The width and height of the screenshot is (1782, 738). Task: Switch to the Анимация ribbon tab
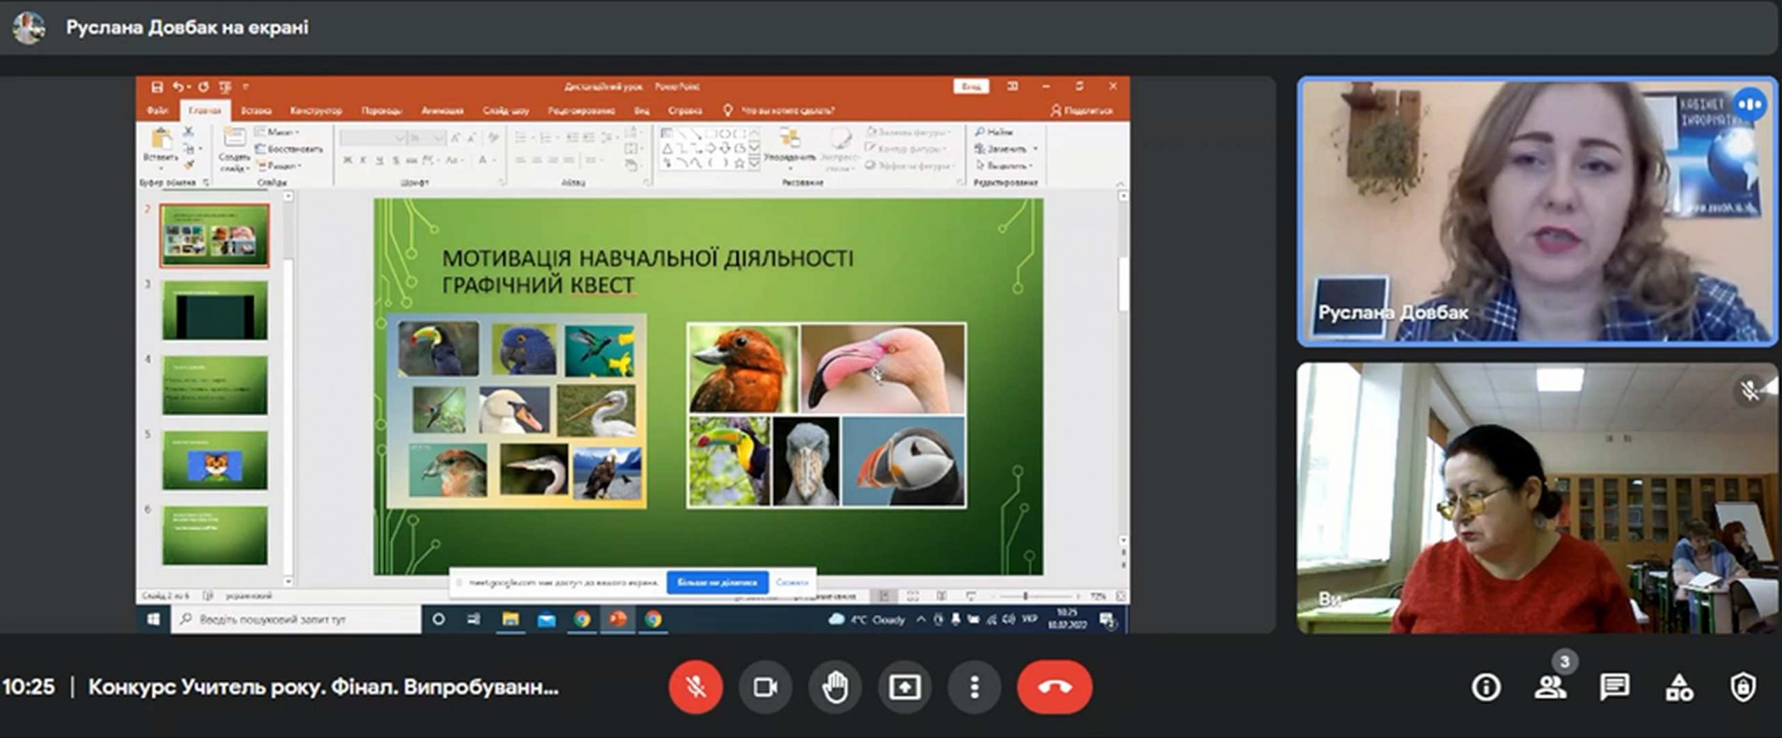(442, 111)
